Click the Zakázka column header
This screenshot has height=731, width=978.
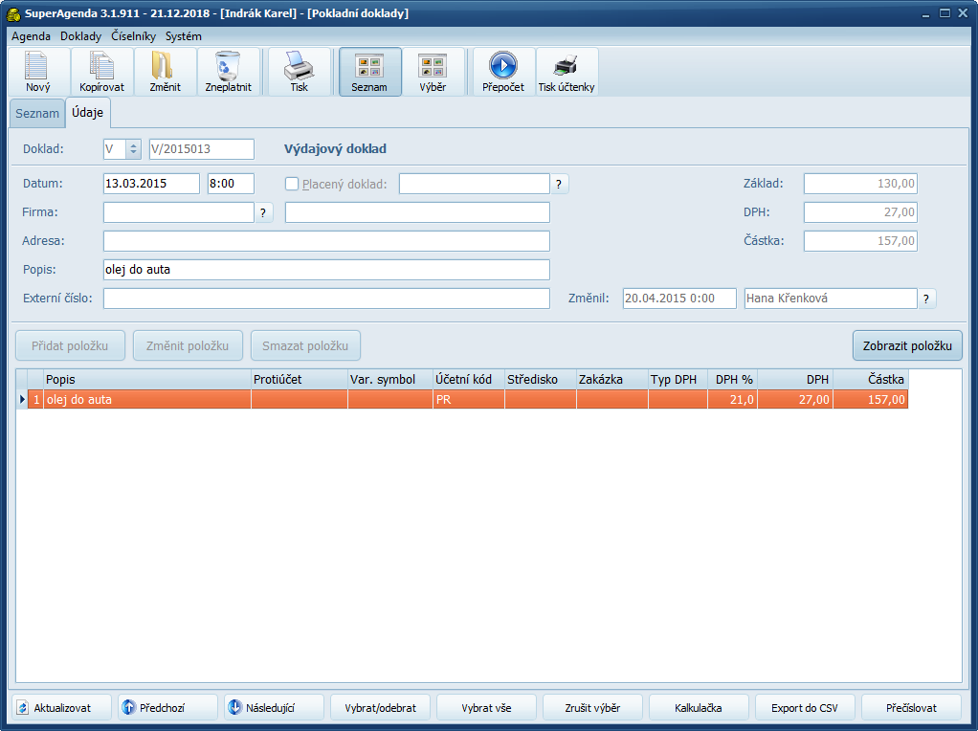pyautogui.click(x=612, y=380)
